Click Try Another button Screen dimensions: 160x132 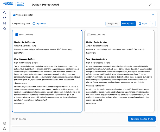pyautogui.click(x=40, y=24)
